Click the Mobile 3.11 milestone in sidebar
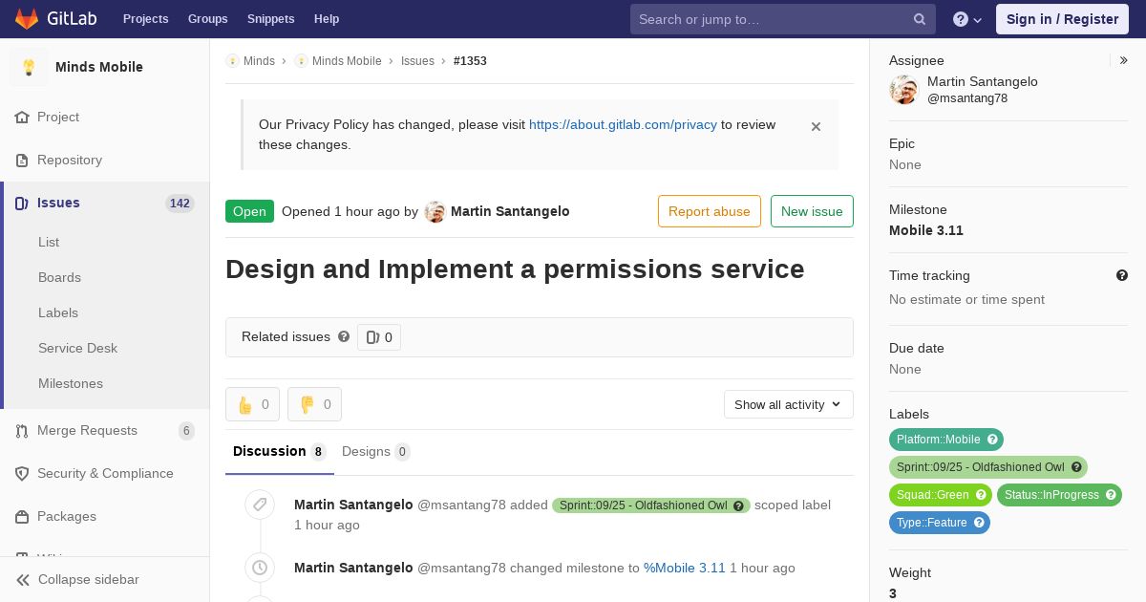 926,230
